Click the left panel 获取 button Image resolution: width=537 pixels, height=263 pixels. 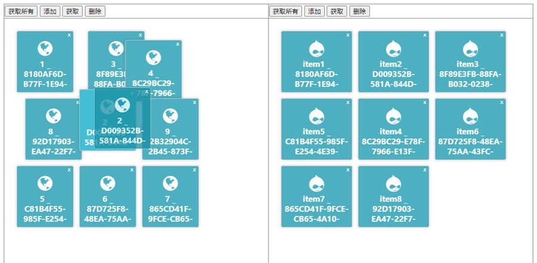click(73, 11)
